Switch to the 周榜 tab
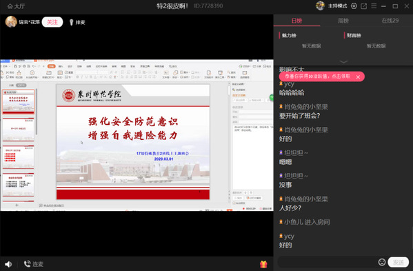The height and width of the screenshot is (271, 413). coord(343,21)
